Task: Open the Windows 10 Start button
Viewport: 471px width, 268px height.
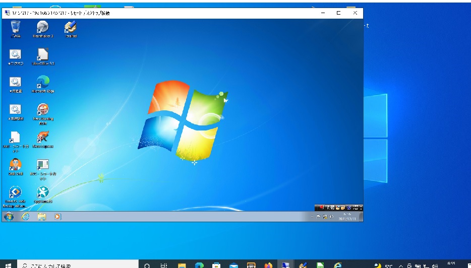Action: point(9,265)
